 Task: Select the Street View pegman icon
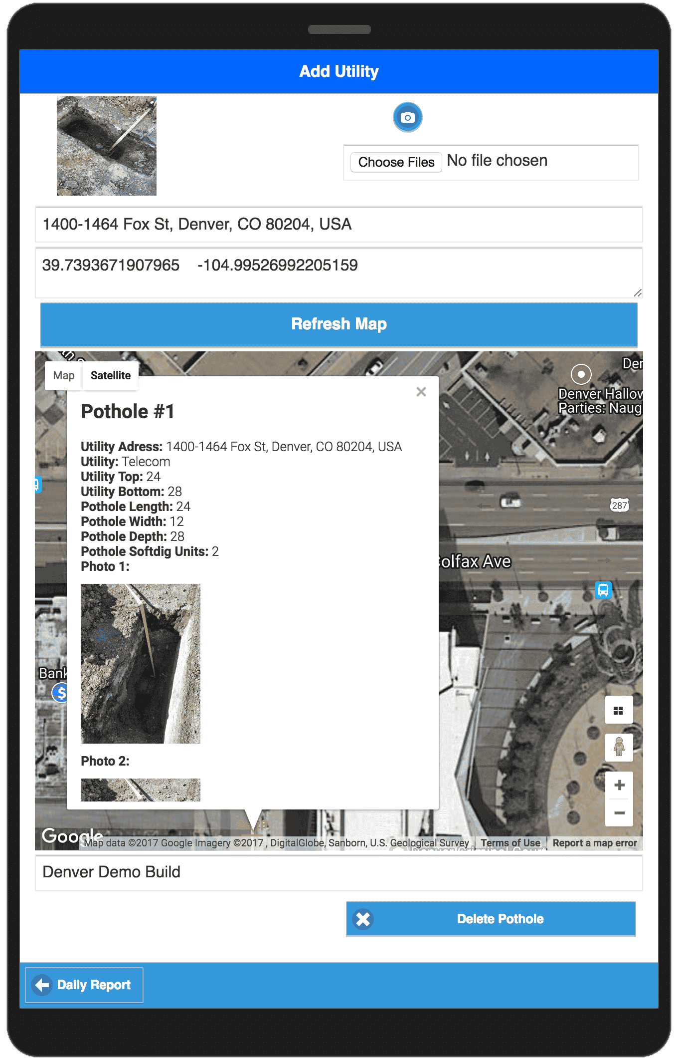[x=619, y=747]
